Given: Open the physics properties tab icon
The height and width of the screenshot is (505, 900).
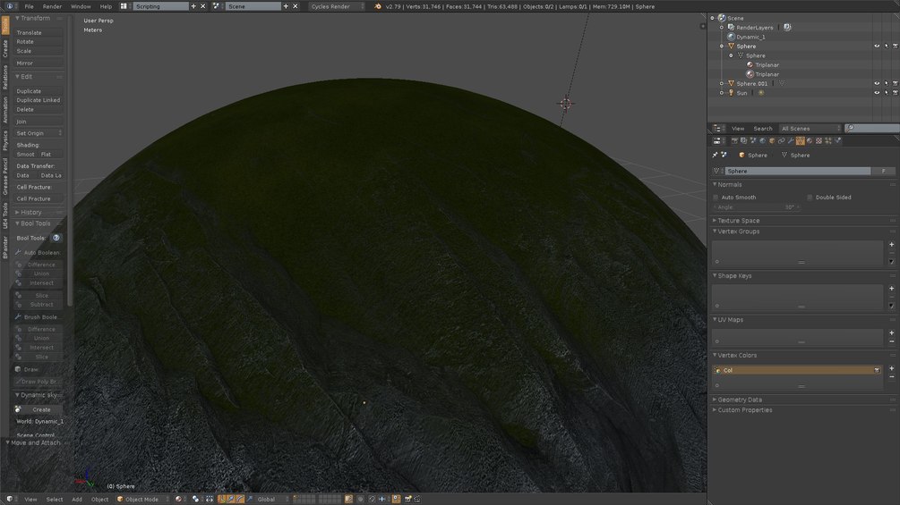Looking at the screenshot, I should [838, 141].
